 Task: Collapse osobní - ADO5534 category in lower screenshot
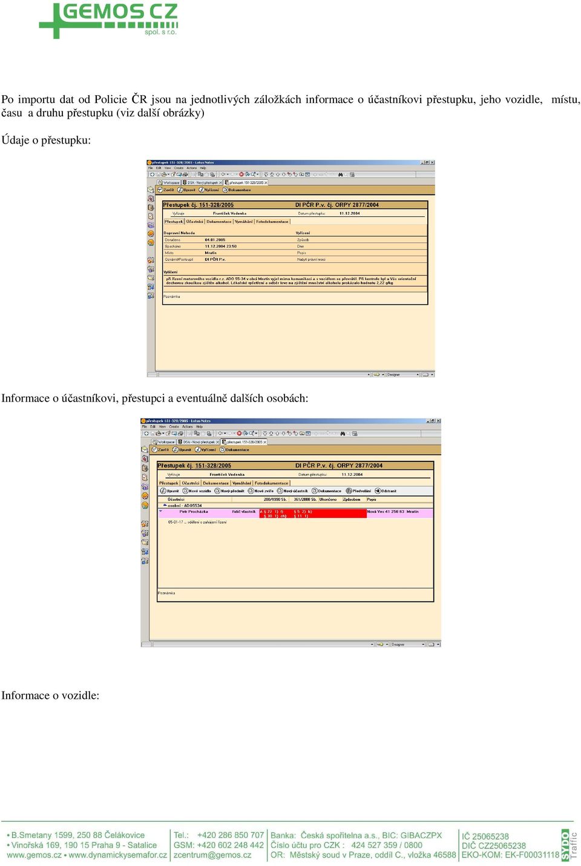click(x=165, y=505)
